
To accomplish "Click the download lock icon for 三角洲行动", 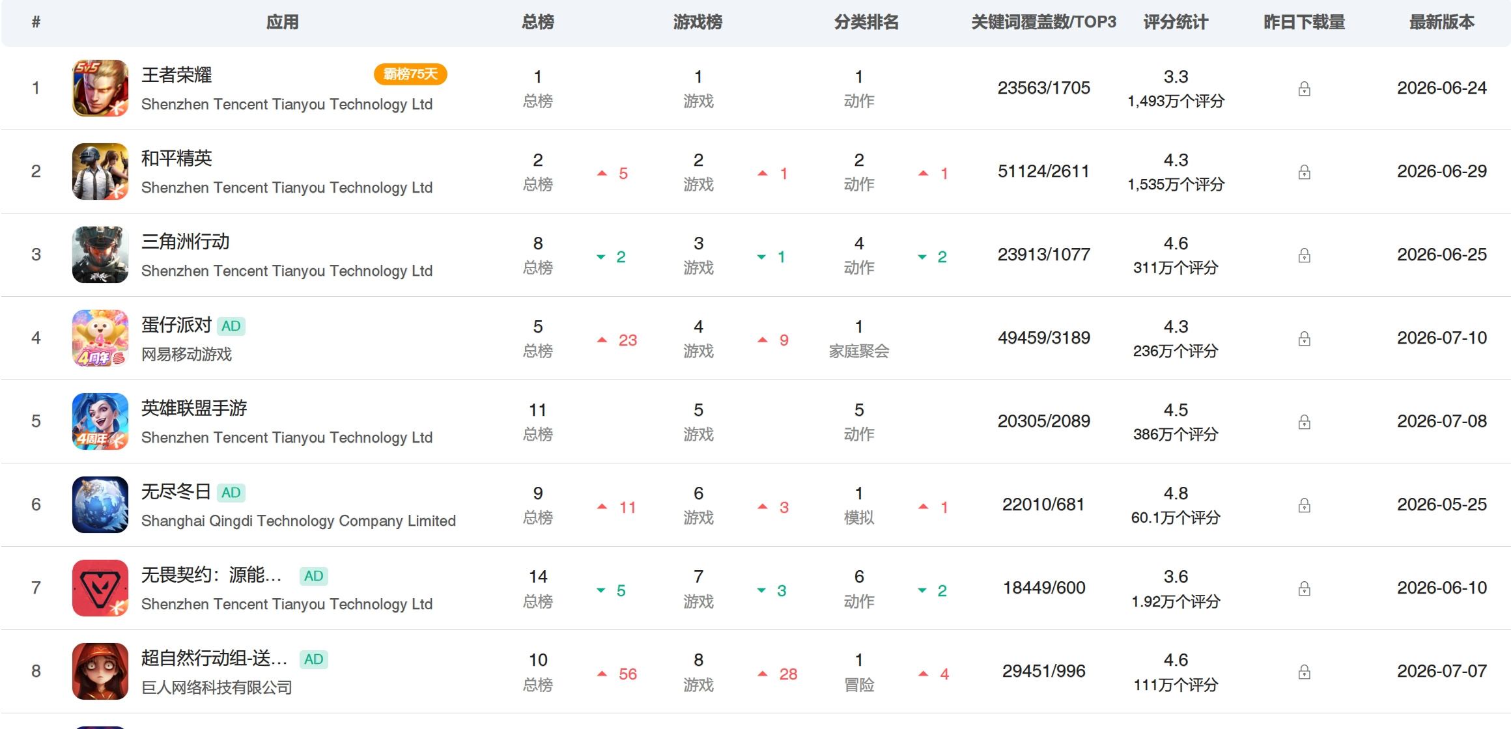I will (x=1304, y=255).
